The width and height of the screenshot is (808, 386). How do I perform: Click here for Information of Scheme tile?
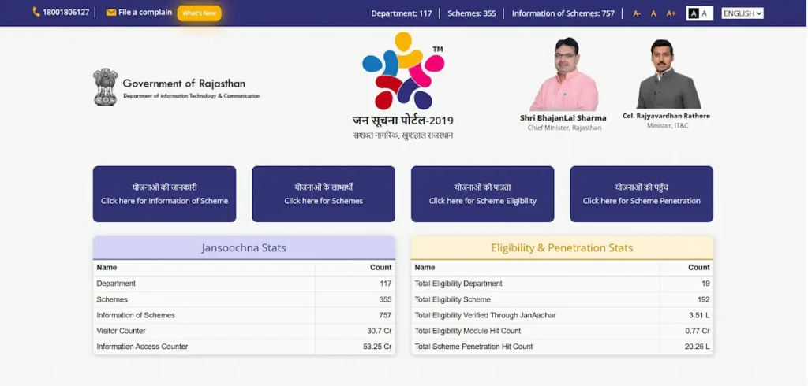click(164, 194)
